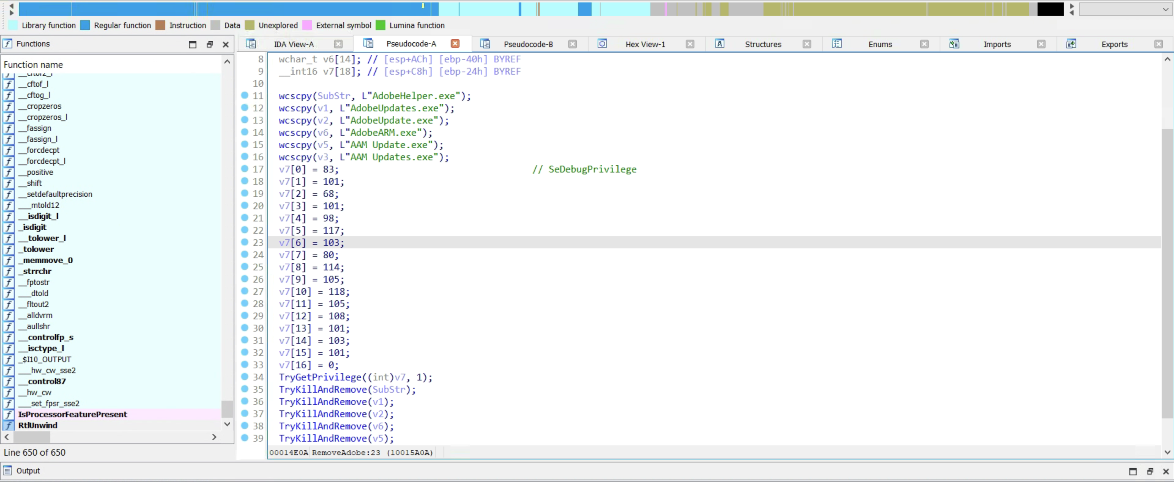This screenshot has width=1174, height=482.
Task: Click the Regular function legend color swatch
Action: [85, 25]
